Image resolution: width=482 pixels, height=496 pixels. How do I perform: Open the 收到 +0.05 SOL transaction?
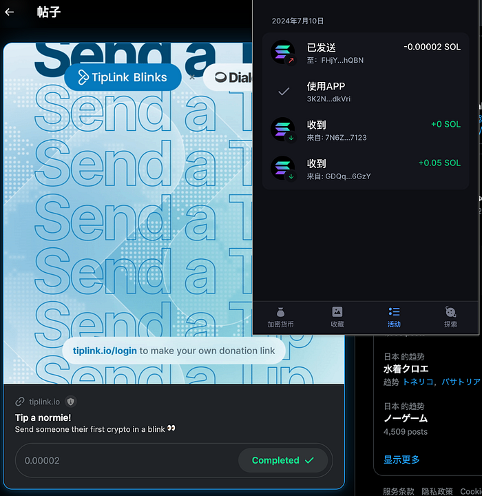(x=366, y=169)
